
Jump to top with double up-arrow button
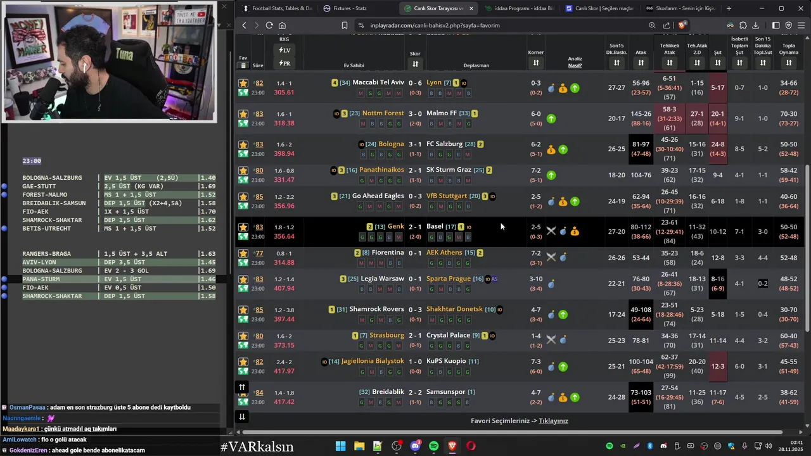point(242,387)
